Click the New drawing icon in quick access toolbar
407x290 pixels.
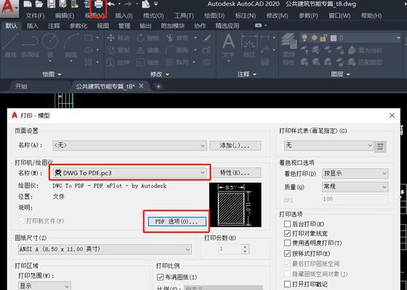click(28, 4)
